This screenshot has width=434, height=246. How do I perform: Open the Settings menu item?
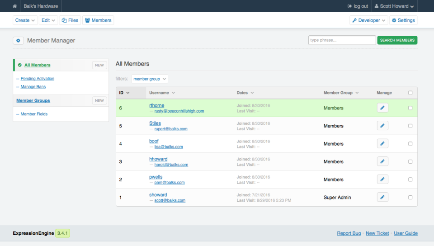pyautogui.click(x=403, y=20)
